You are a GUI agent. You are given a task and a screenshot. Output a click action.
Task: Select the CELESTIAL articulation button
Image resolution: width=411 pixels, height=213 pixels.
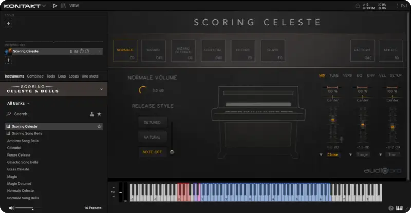click(213, 51)
